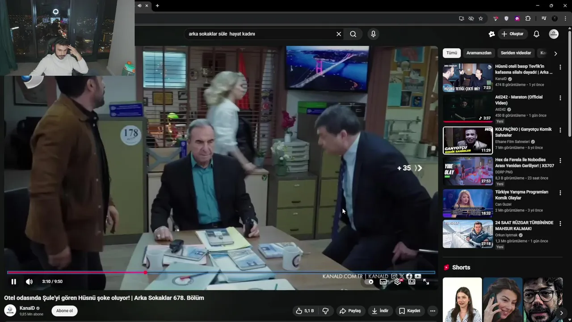
Task: Open the extensions puzzle icon
Action: pos(528,18)
